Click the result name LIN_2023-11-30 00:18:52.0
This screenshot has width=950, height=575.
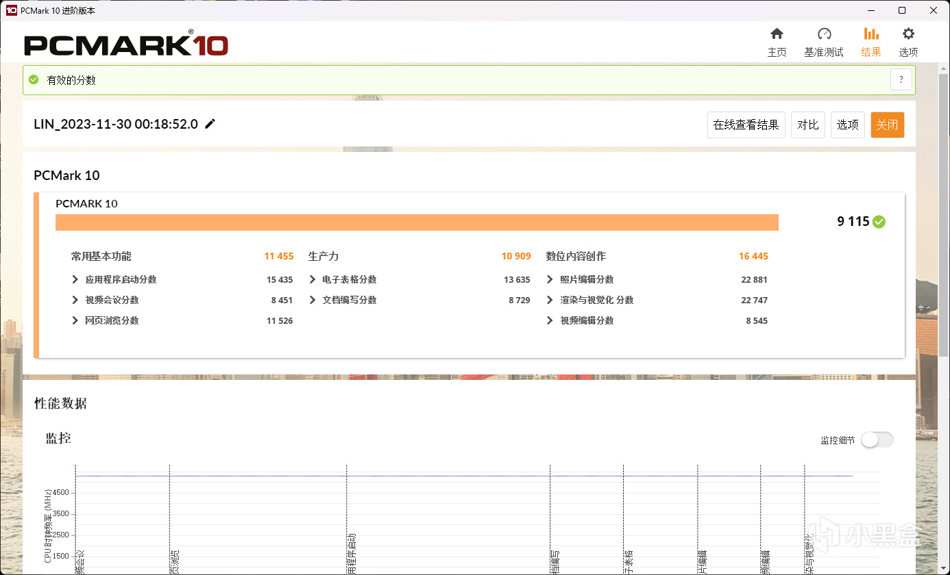[116, 124]
